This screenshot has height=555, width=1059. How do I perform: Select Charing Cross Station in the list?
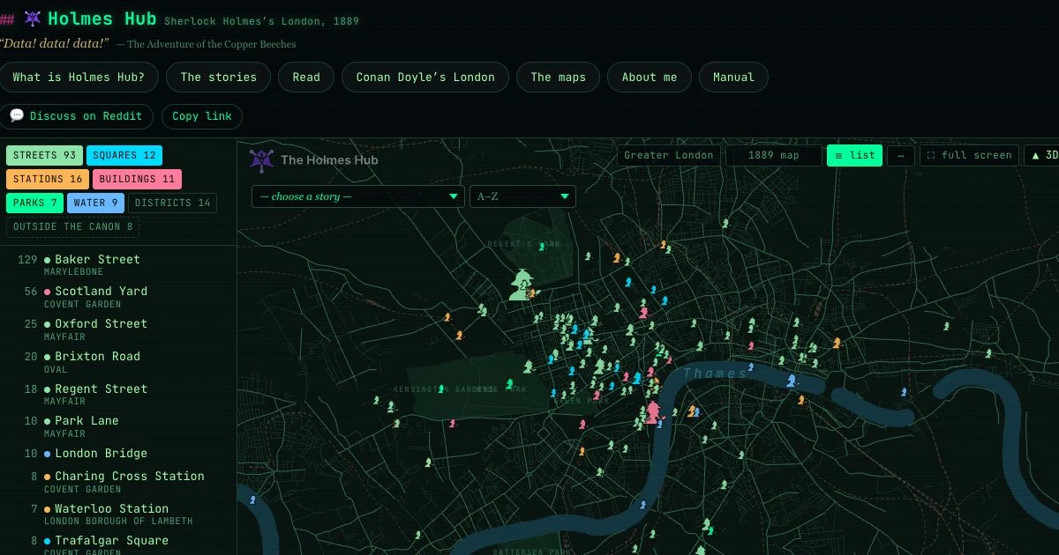point(118,482)
